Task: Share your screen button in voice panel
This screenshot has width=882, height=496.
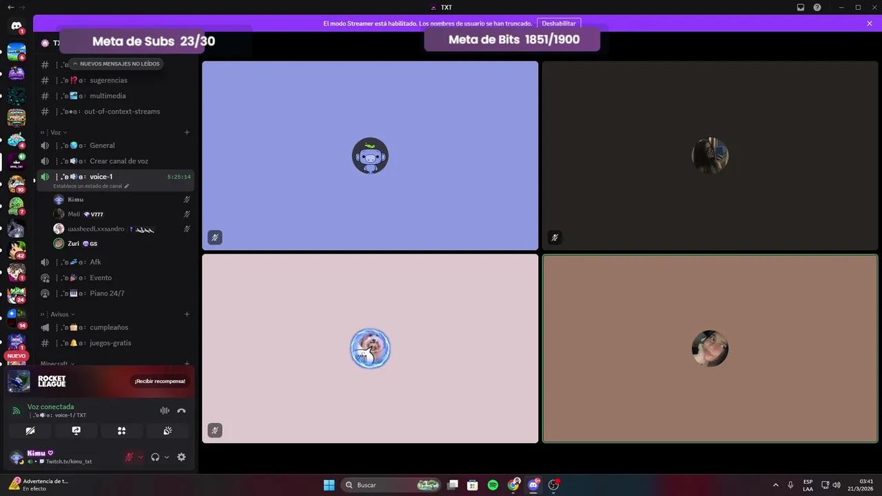Action: click(76, 431)
